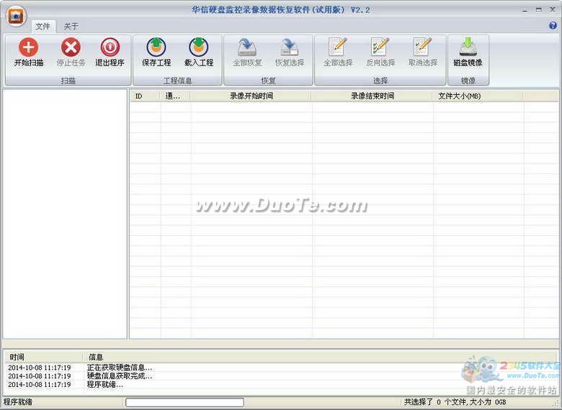This screenshot has height=410, width=562.
Task: Click the 开始扫描 start scan icon
Action: [x=28, y=47]
